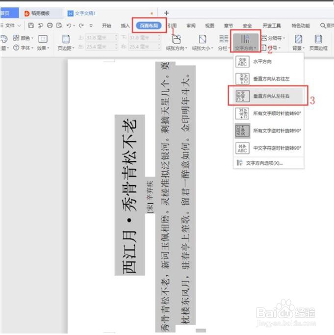Screen dimensions: 334x335
Task: Click the Redo arrow icon
Action: pyautogui.click(x=81, y=26)
